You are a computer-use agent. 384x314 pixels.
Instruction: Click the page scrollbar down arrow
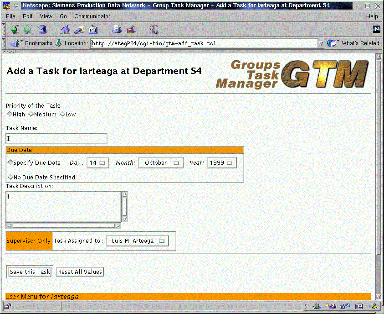click(379, 297)
